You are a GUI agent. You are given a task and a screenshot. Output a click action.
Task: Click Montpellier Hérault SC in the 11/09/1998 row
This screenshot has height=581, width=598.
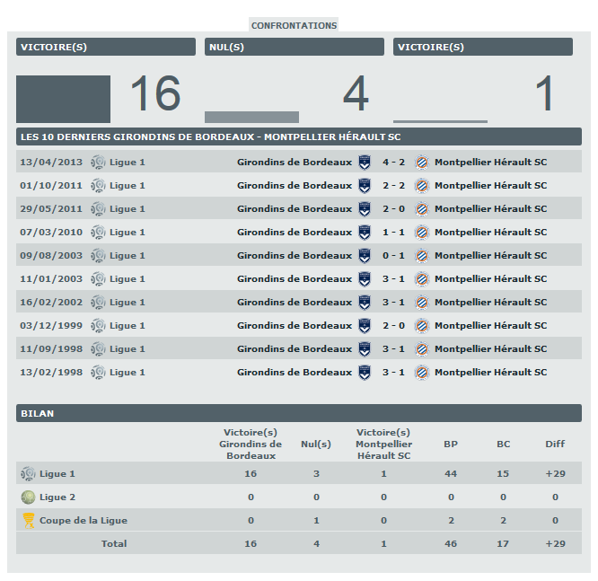point(491,349)
